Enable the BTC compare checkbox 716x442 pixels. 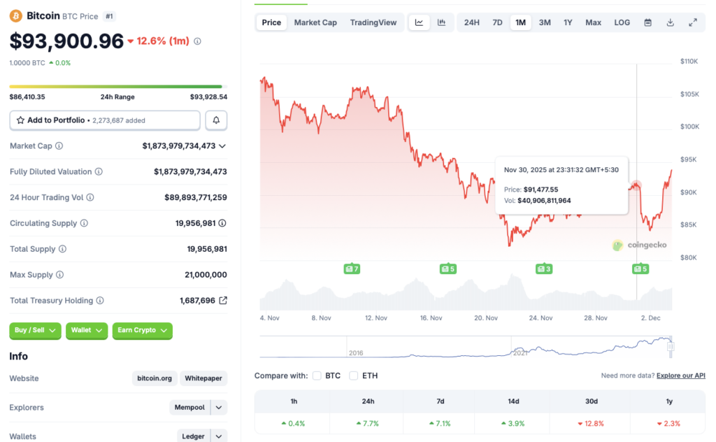click(317, 376)
